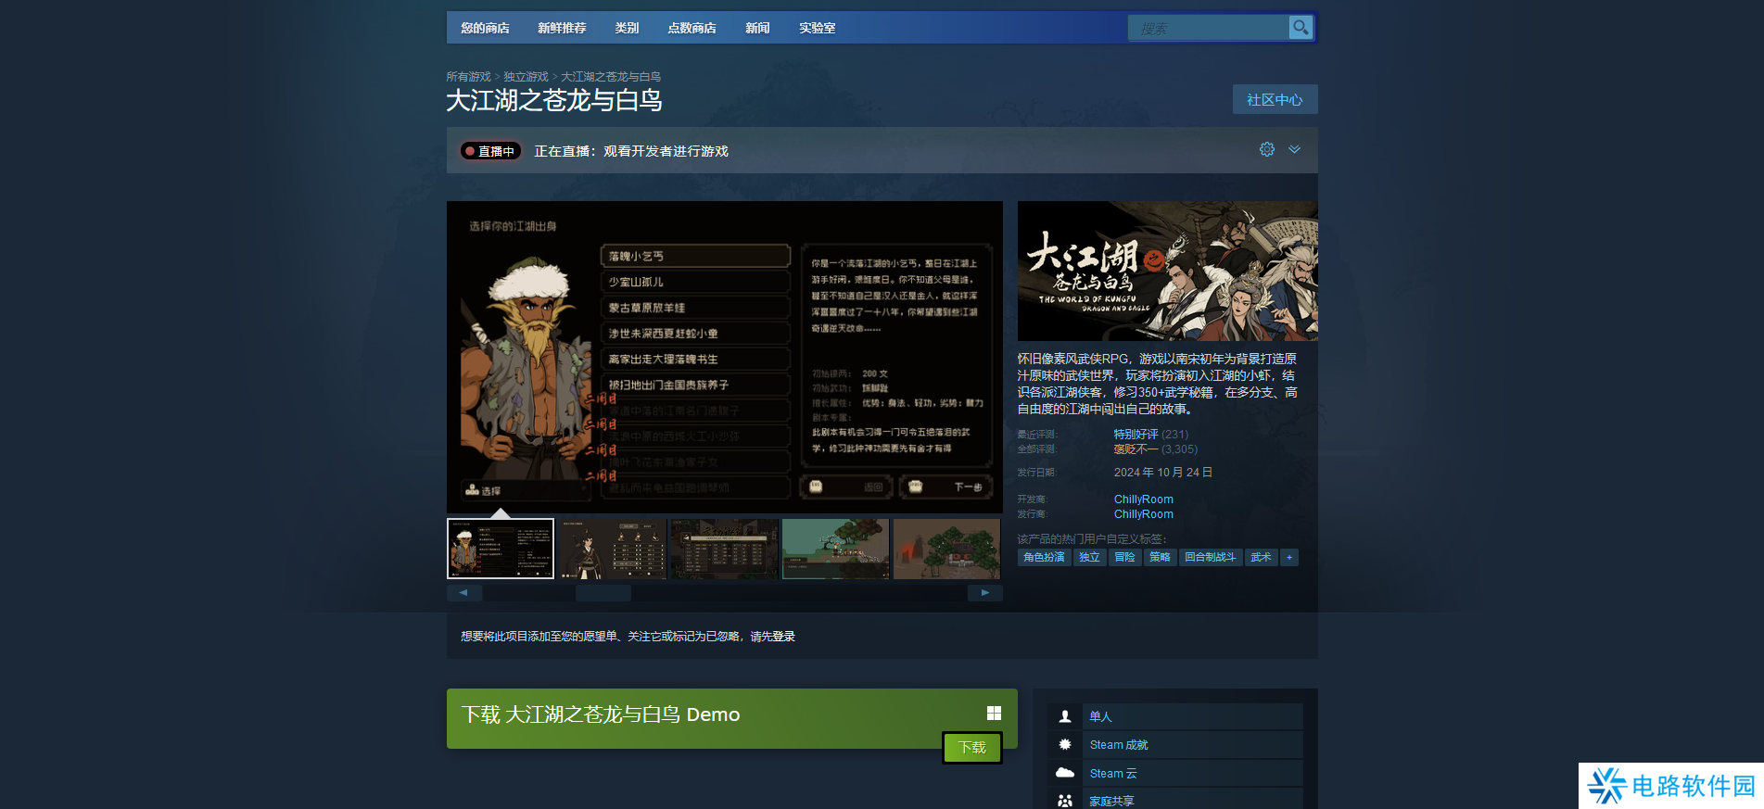This screenshot has width=1764, height=809.
Task: Open the 您的商店 menu
Action: (x=485, y=28)
